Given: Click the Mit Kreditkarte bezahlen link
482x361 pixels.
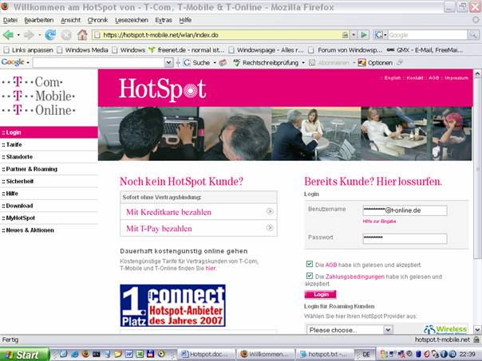Looking at the screenshot, I should [x=168, y=212].
